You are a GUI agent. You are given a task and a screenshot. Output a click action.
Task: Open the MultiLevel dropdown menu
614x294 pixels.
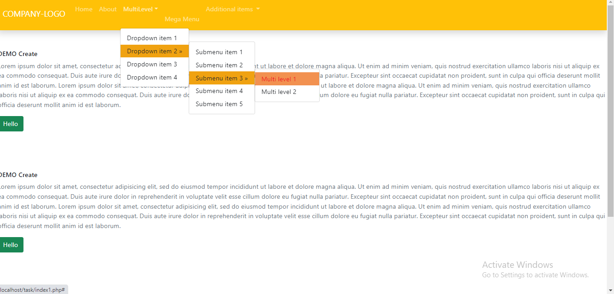[x=140, y=9]
